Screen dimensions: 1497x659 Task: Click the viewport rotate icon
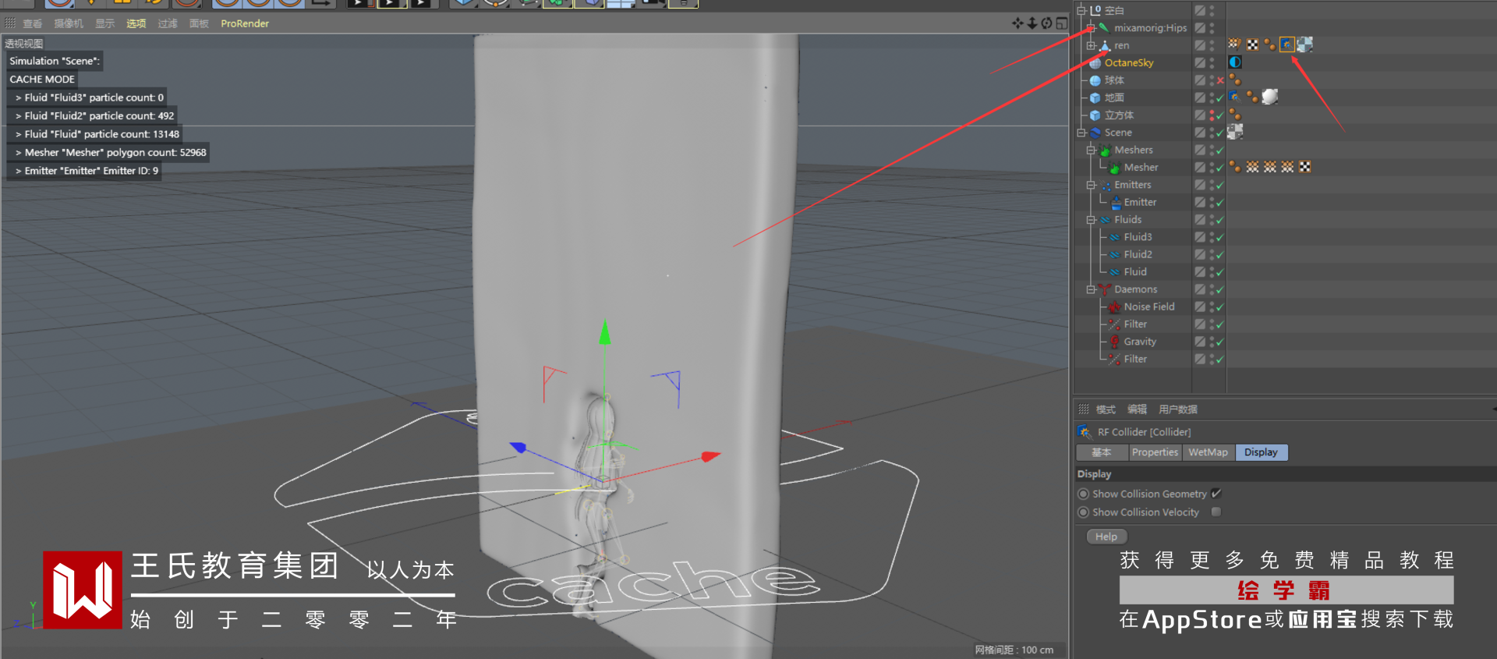point(1046,23)
